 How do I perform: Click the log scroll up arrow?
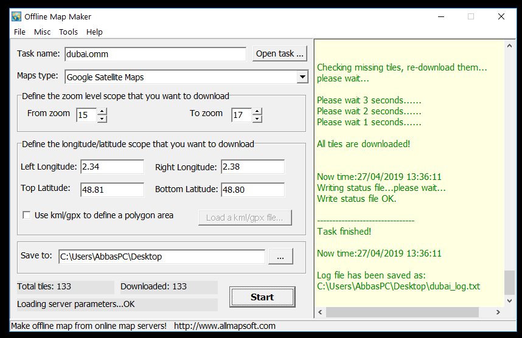click(509, 46)
